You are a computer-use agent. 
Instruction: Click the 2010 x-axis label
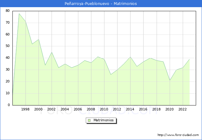(x=104, y=109)
